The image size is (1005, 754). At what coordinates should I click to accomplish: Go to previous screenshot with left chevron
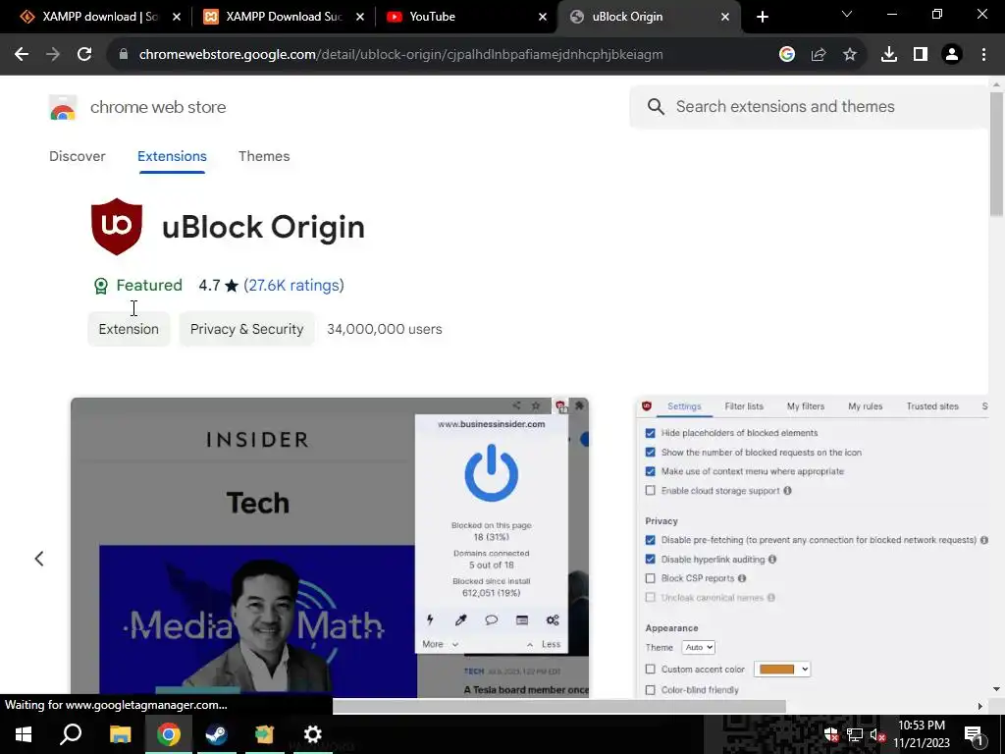(x=39, y=559)
